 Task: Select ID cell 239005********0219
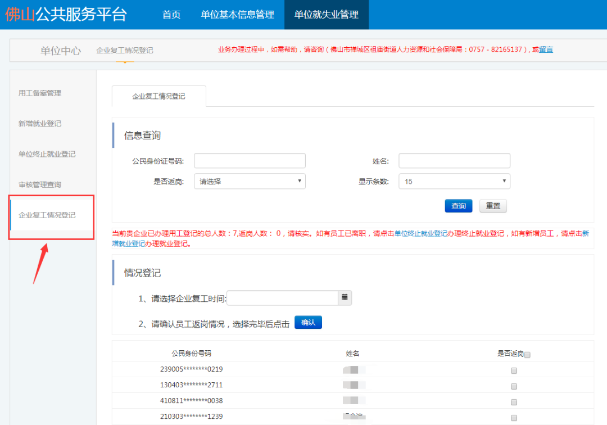[191, 369]
